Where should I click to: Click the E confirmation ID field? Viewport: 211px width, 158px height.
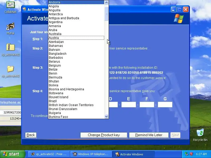pos(129,105)
